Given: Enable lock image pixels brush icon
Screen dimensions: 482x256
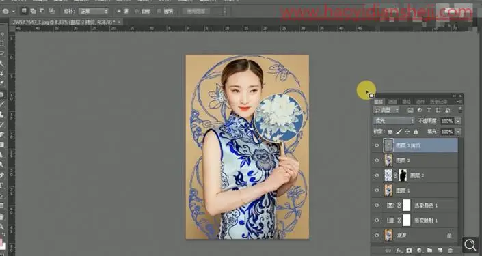Looking at the screenshot, I should tap(399, 132).
